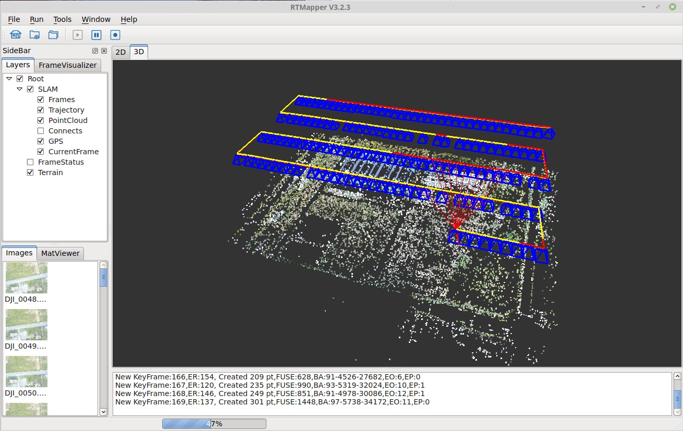Open the FrameVisualizer tab
Image resolution: width=683 pixels, height=431 pixels.
(x=68, y=65)
